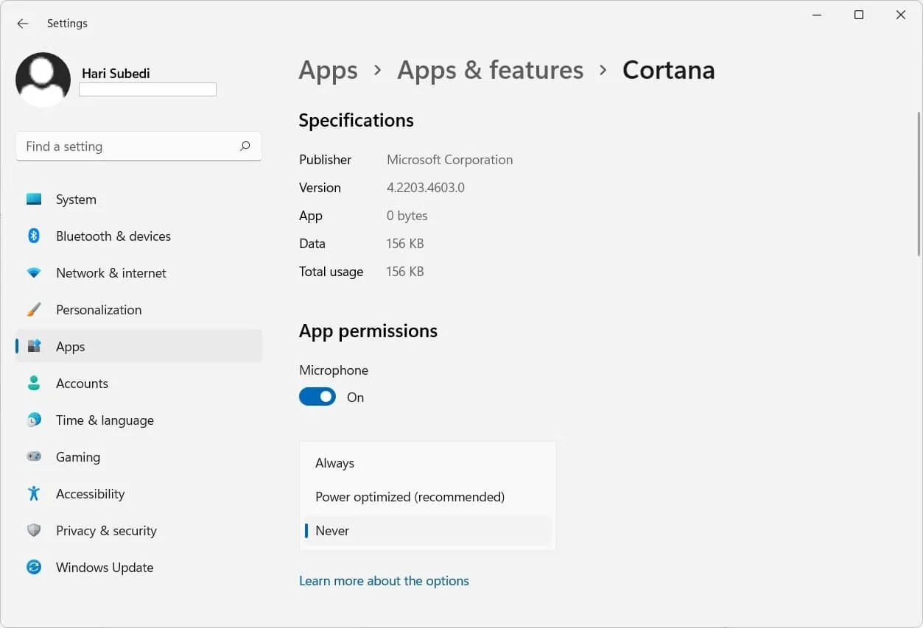
Task: Choose Always from the options list
Action: (x=334, y=462)
